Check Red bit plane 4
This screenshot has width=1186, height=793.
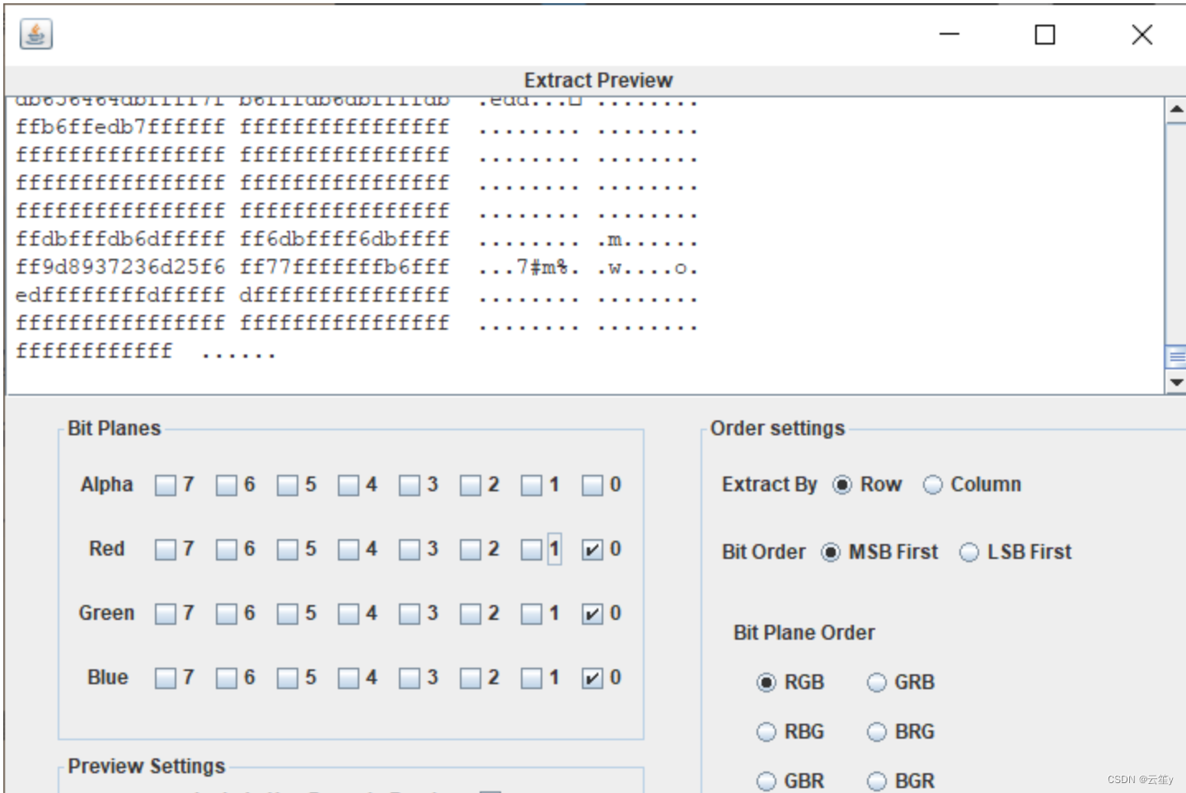[349, 550]
